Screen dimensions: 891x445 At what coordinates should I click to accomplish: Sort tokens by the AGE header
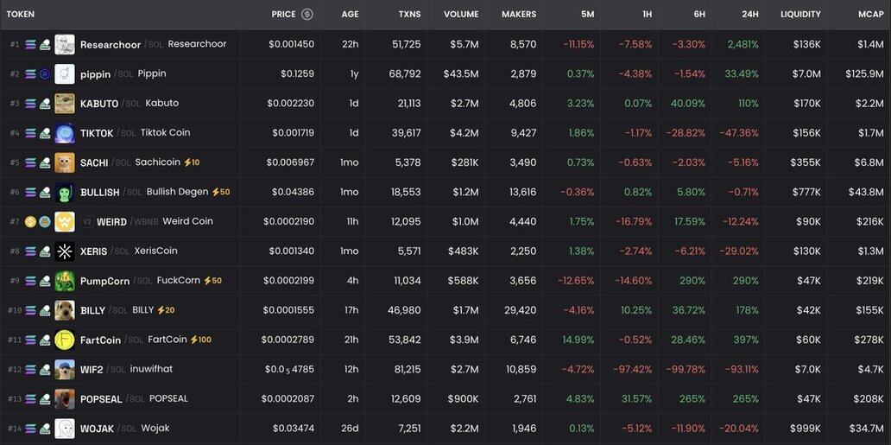[x=350, y=15]
